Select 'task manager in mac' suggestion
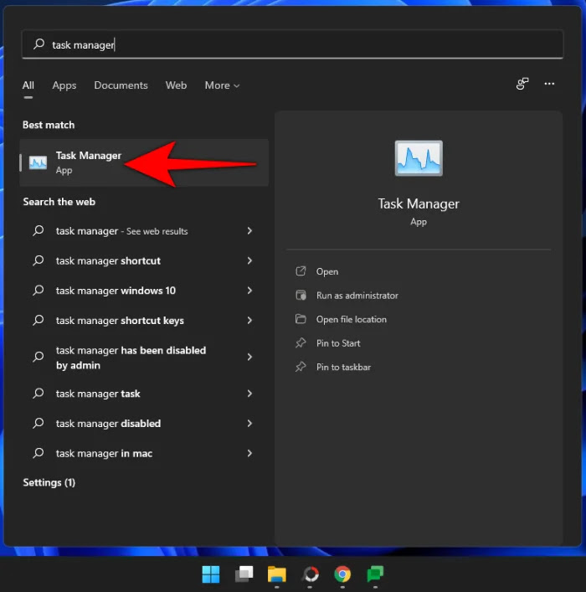Screen dimensions: 586x592 [x=144, y=453]
